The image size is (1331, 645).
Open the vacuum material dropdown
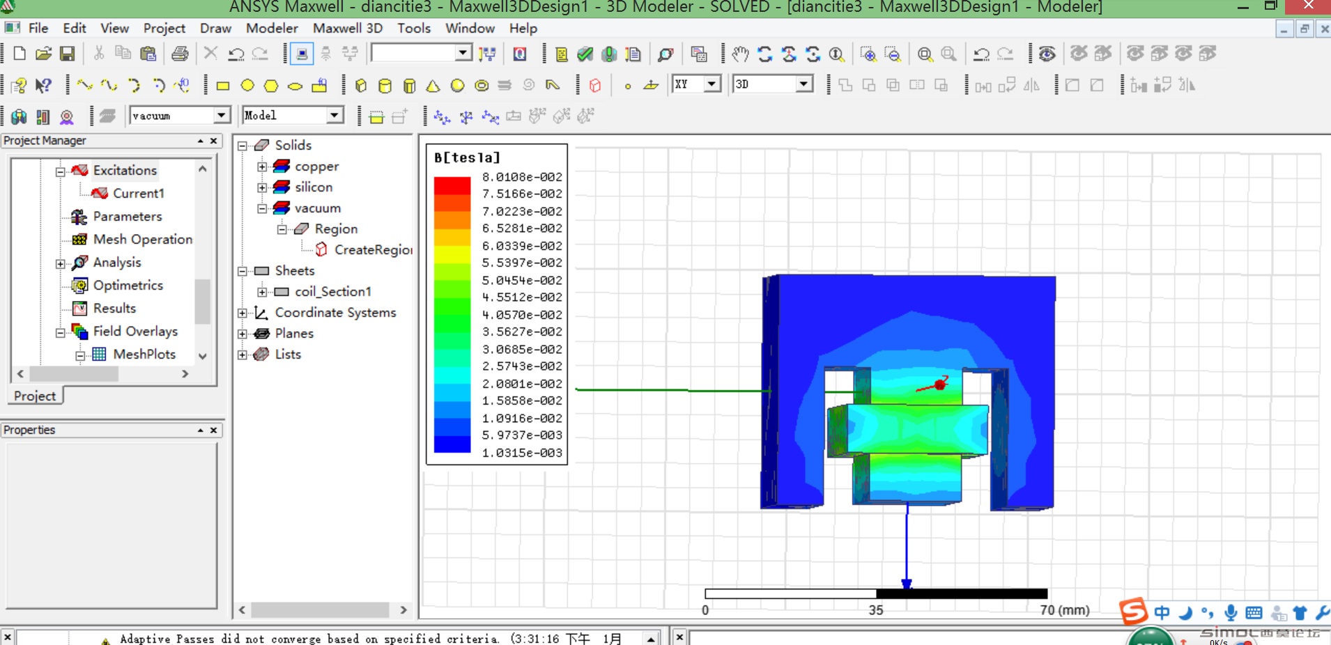pos(222,115)
